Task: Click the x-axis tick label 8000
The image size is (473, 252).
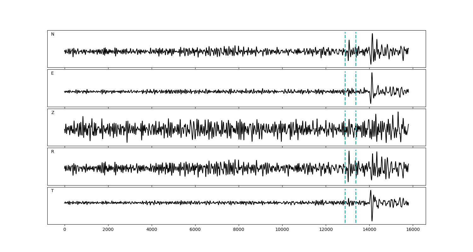Action: point(239,230)
